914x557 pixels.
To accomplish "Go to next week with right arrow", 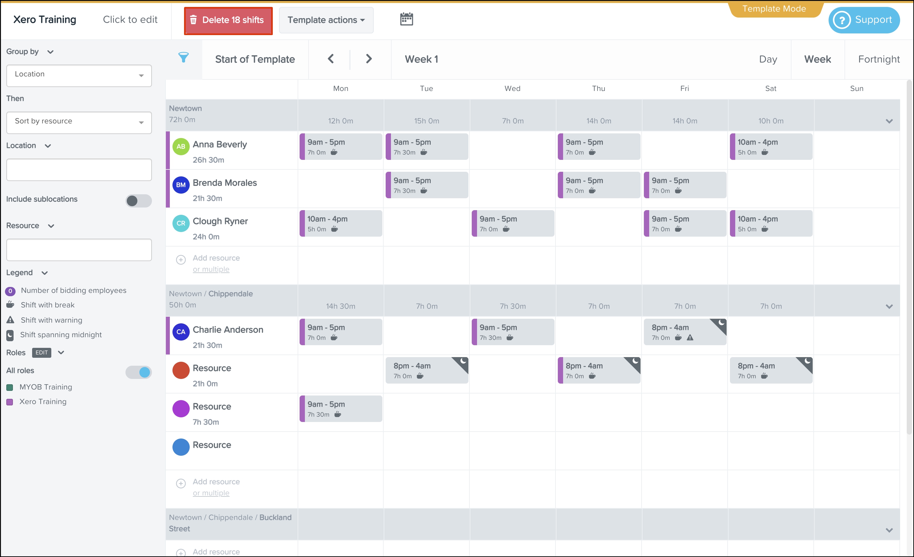I will tap(368, 59).
